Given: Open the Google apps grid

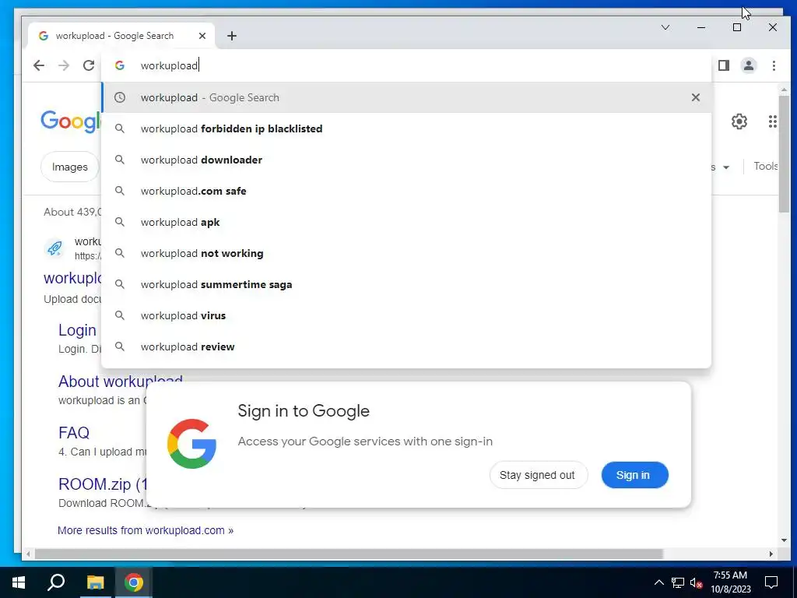Looking at the screenshot, I should [x=772, y=121].
